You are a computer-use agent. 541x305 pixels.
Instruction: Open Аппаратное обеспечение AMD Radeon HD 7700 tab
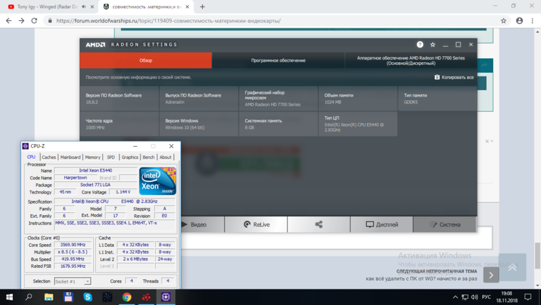pyautogui.click(x=411, y=60)
